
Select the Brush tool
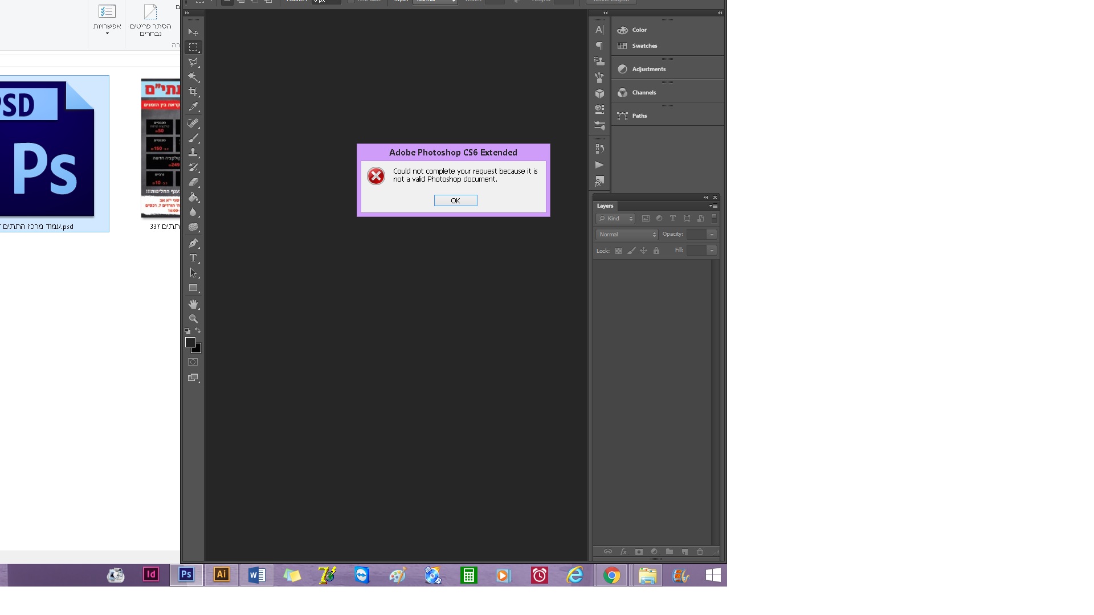[193, 138]
